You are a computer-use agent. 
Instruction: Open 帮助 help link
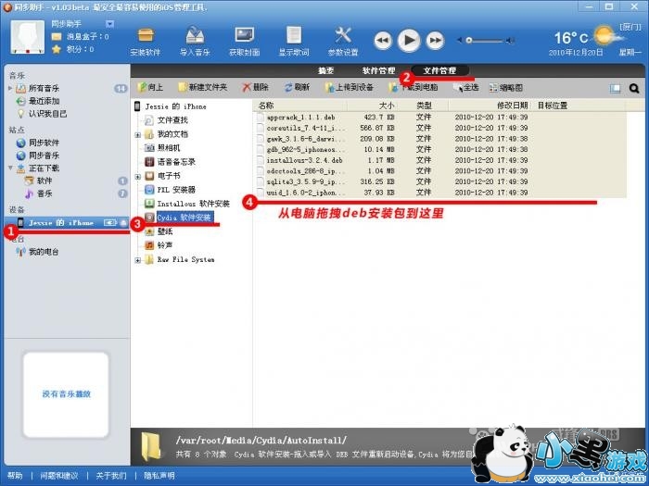point(15,476)
